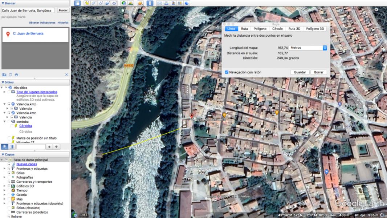Click the search field with Calle Juan de Berrueta
The image size is (387, 218).
(28, 11)
